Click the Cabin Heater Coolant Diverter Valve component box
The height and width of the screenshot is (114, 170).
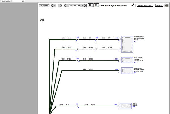coord(127,60)
